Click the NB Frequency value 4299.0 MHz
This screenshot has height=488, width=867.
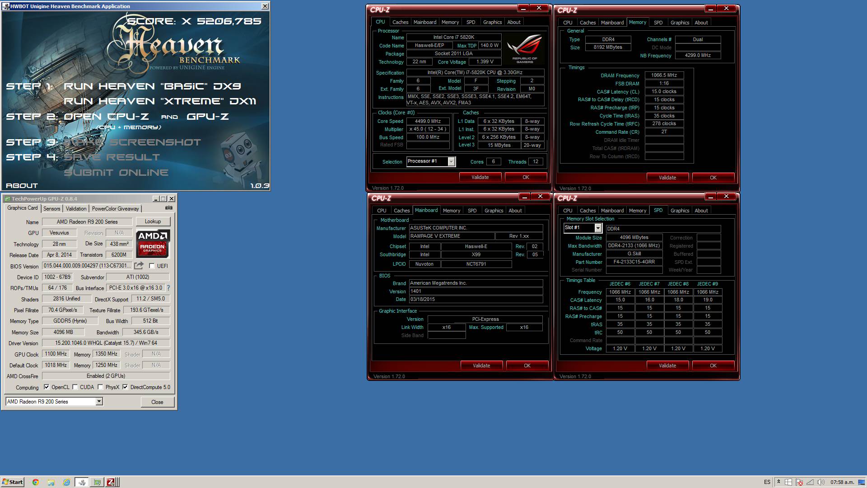[x=698, y=56]
